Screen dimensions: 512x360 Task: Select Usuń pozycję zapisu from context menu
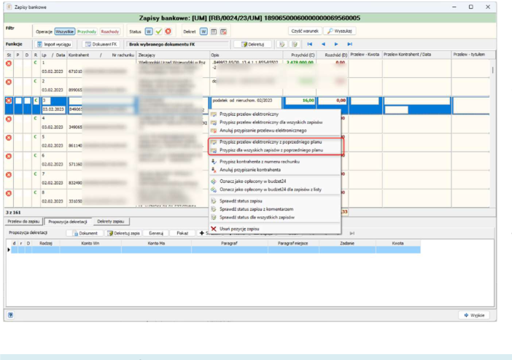tap(239, 229)
